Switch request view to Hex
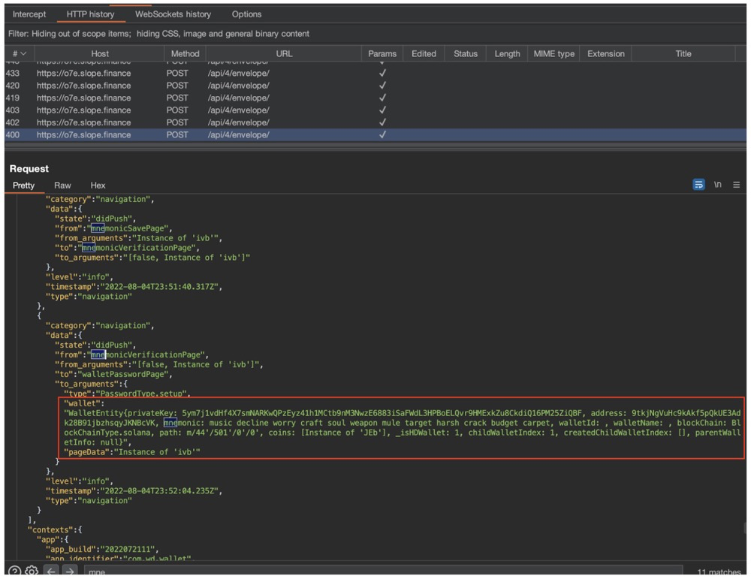The width and height of the screenshot is (751, 579). [98, 185]
